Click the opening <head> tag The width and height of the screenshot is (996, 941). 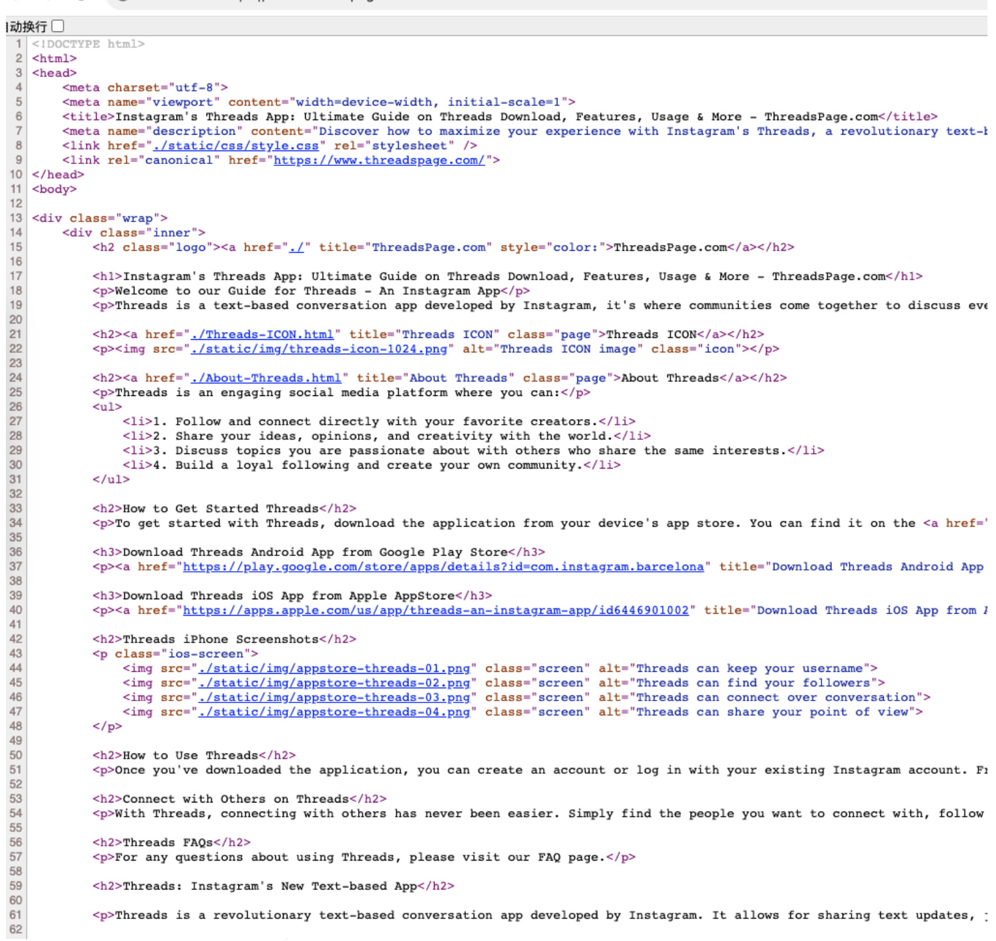pyautogui.click(x=54, y=73)
